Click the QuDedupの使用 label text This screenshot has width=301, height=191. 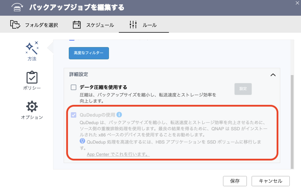pos(97,115)
